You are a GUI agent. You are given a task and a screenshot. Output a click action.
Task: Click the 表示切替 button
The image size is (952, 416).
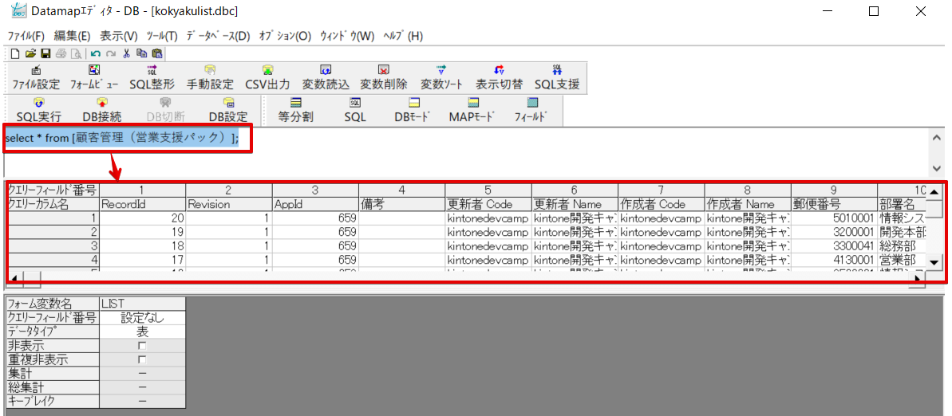(x=499, y=77)
